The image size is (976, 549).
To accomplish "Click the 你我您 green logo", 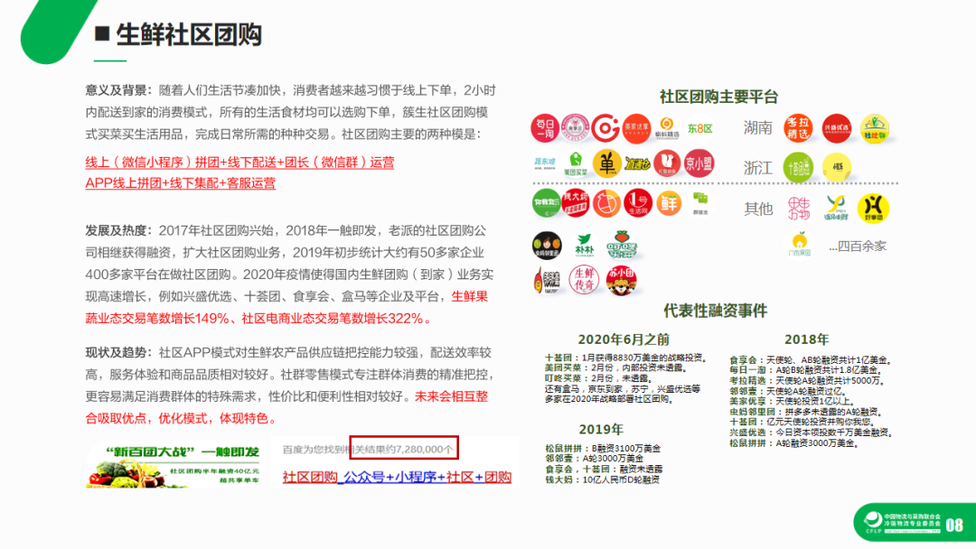I will point(546,203).
